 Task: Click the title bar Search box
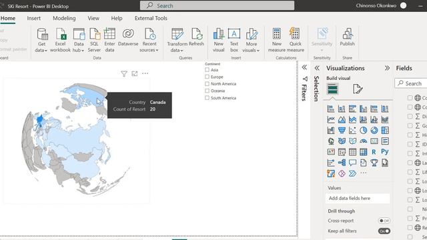pos(217,5)
